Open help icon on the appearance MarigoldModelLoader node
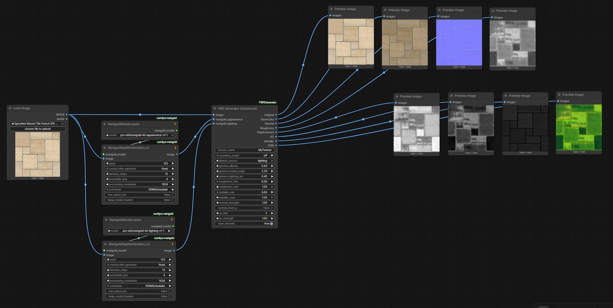Viewport: 613px width, 308px height. [175, 124]
